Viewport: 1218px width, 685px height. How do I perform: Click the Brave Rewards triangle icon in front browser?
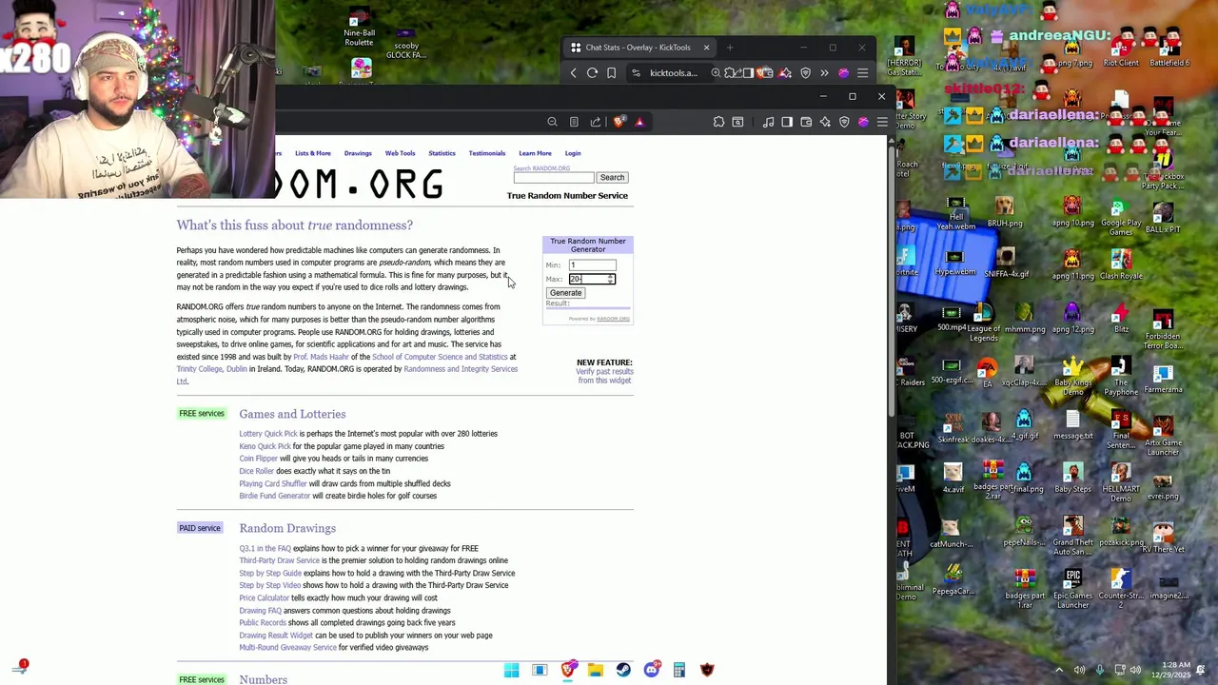pyautogui.click(x=639, y=122)
